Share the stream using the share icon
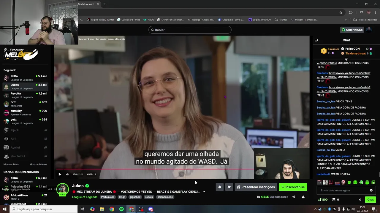The height and width of the screenshot is (213, 380). point(294,197)
